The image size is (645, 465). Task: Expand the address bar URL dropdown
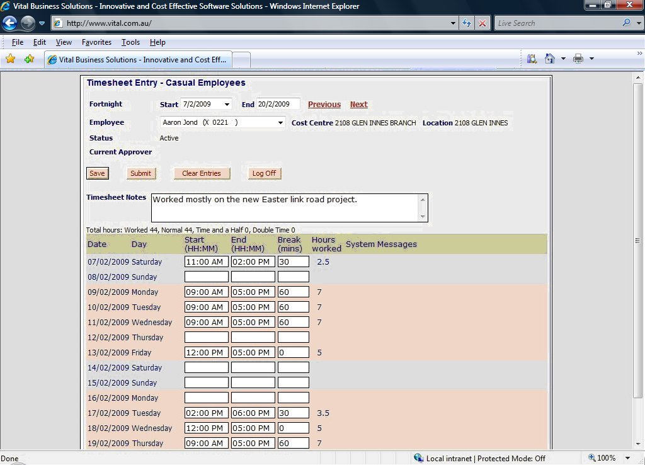click(453, 23)
